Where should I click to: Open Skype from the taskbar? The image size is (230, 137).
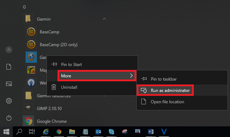(111, 132)
